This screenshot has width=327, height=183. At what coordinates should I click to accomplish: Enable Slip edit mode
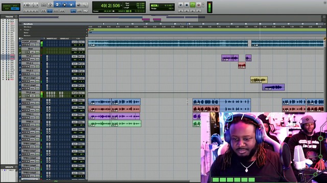pos(7,9)
